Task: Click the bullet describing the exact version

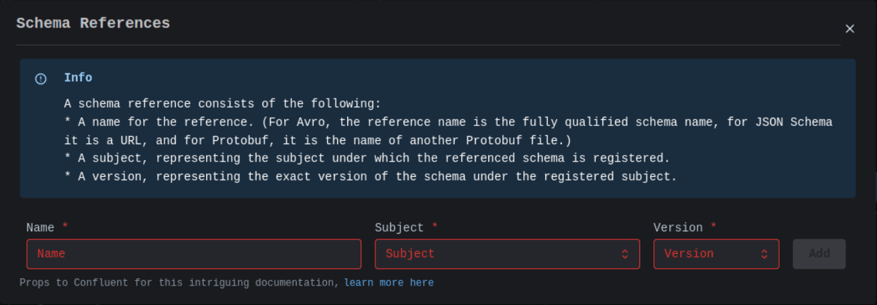Action: tap(370, 177)
